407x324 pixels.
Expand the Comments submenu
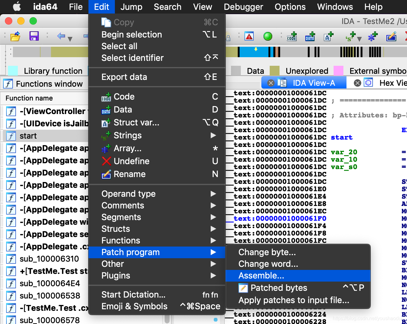tap(213, 205)
